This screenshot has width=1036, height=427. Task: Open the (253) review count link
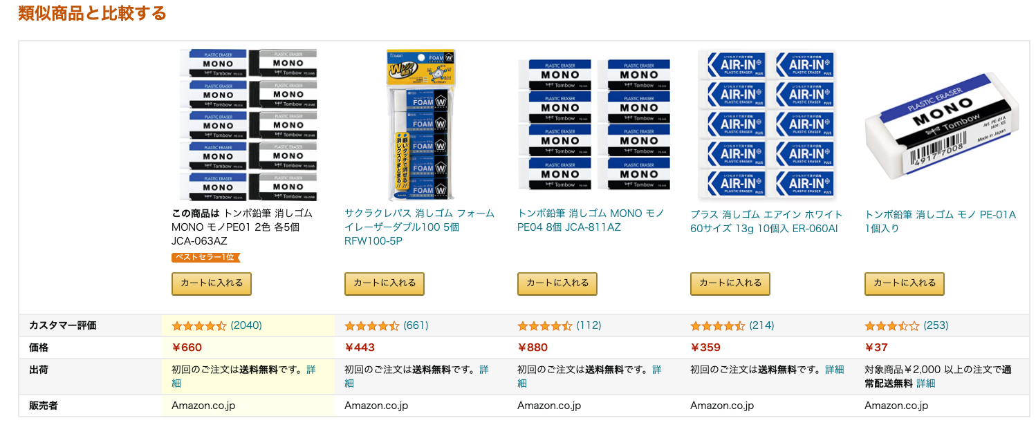pos(936,325)
